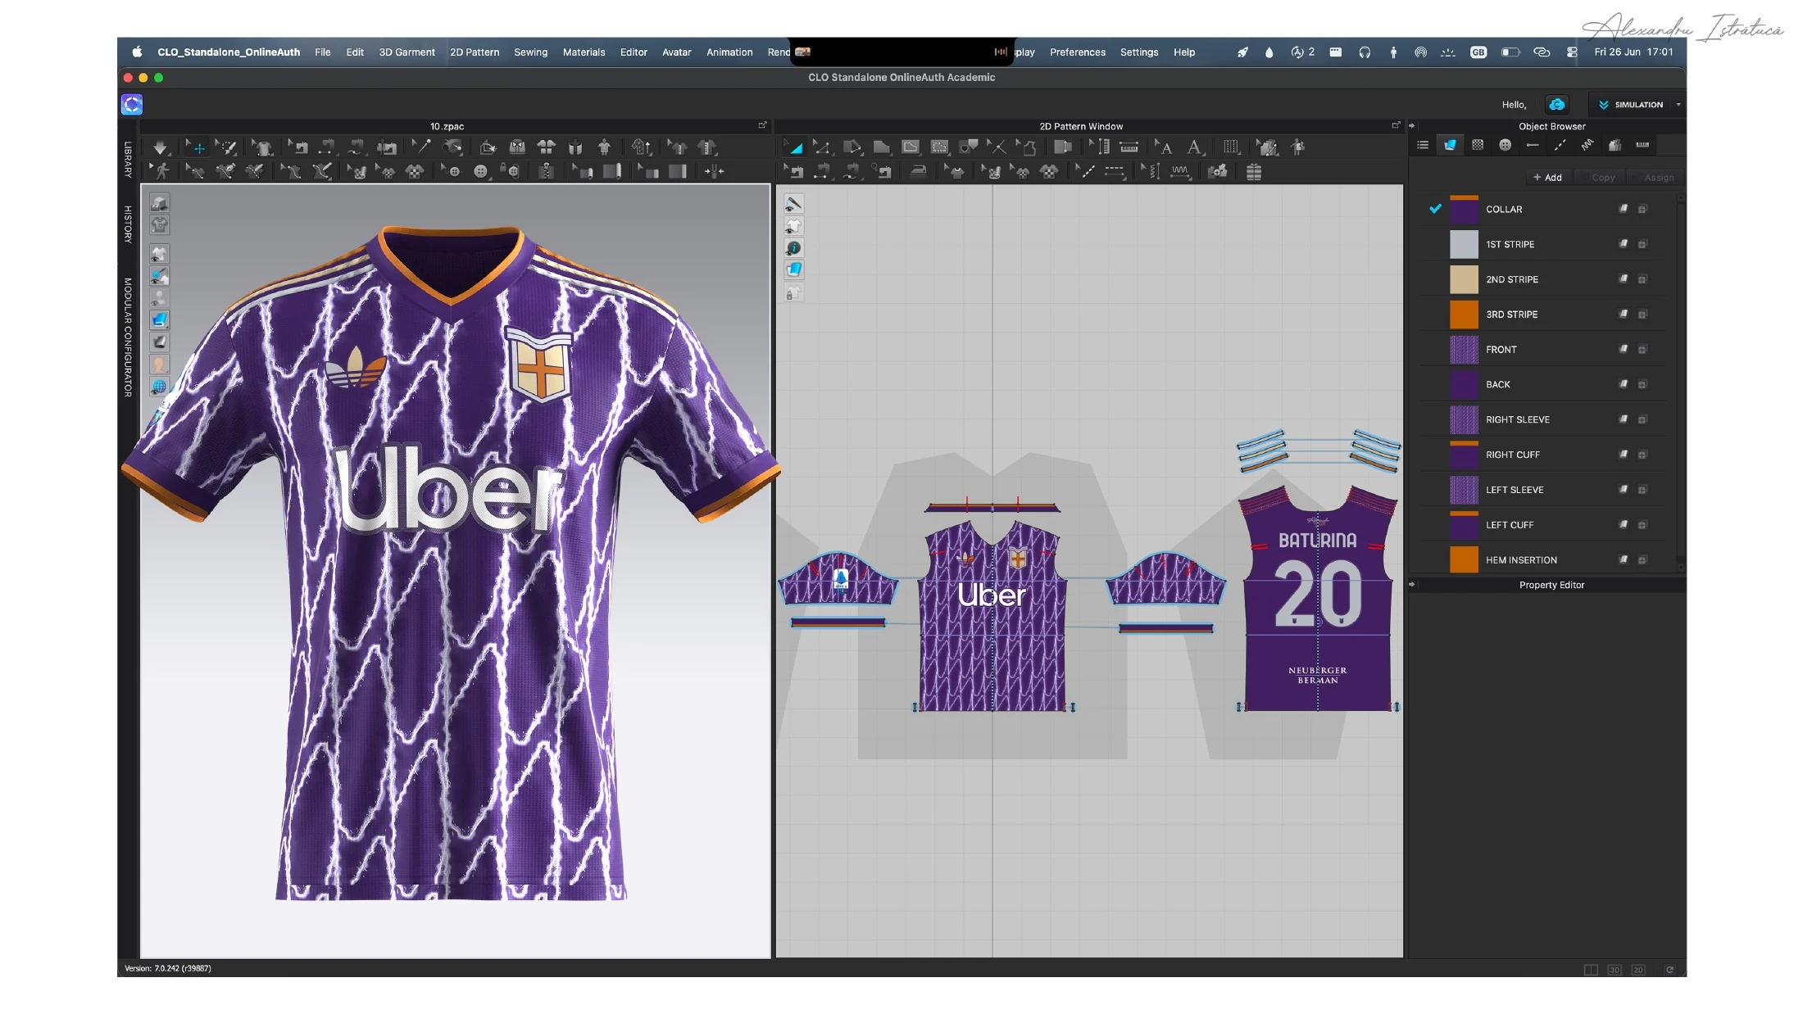The width and height of the screenshot is (1803, 1014).
Task: Click duplicate icon on HEM INSERTION row
Action: [1642, 560]
